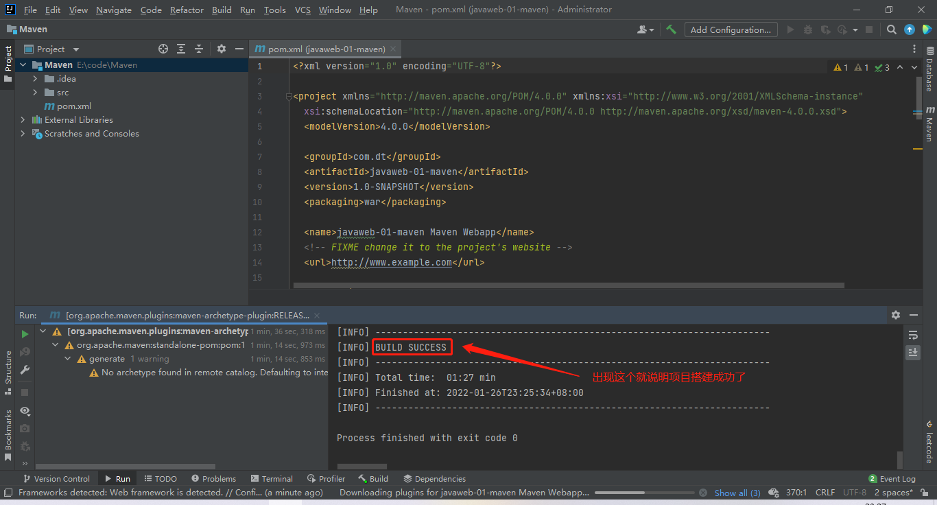Screen dimensions: 937x505
Task: Open the Database tool window
Action: (929, 68)
